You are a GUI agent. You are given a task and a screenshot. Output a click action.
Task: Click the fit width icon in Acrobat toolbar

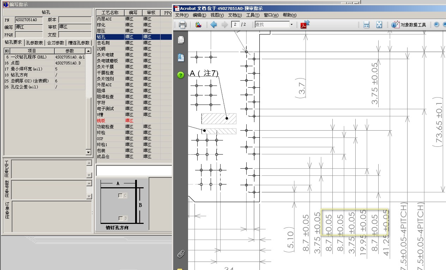(x=366, y=25)
